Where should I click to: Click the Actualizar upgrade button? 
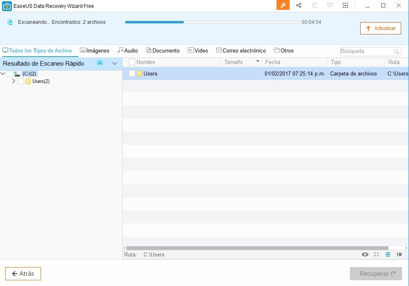pos(380,28)
